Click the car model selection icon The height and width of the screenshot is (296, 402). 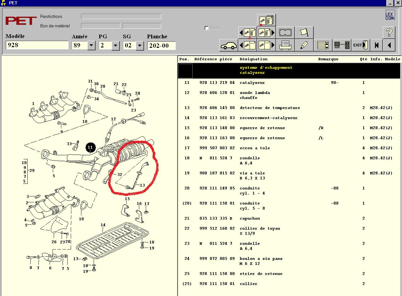point(229,45)
